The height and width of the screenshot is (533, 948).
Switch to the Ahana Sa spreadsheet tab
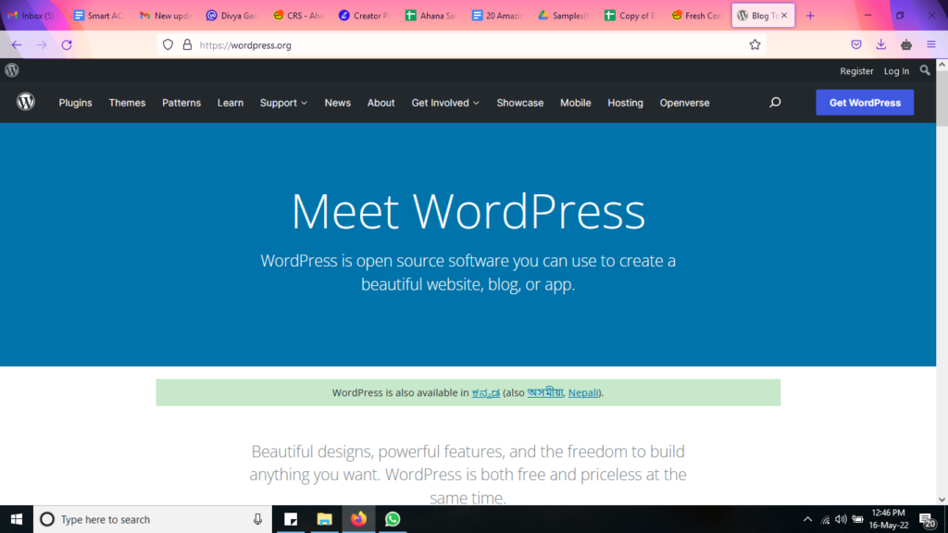430,16
